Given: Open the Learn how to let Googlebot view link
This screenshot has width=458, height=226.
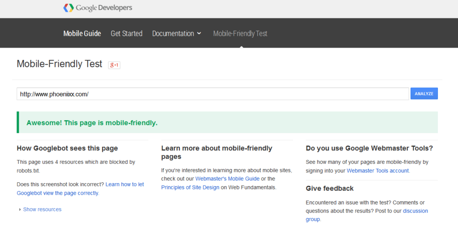Looking at the screenshot, I should pyautogui.click(x=81, y=188).
